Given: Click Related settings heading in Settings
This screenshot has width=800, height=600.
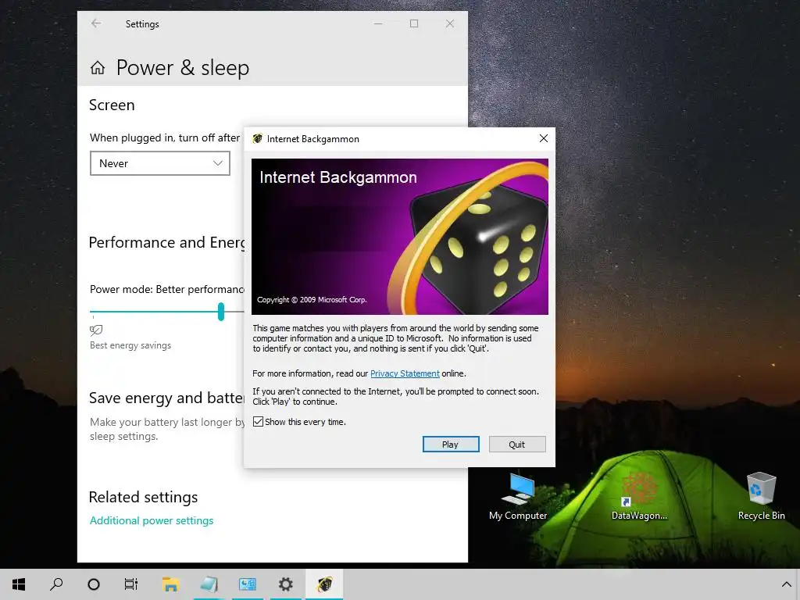Looking at the screenshot, I should pos(144,497).
